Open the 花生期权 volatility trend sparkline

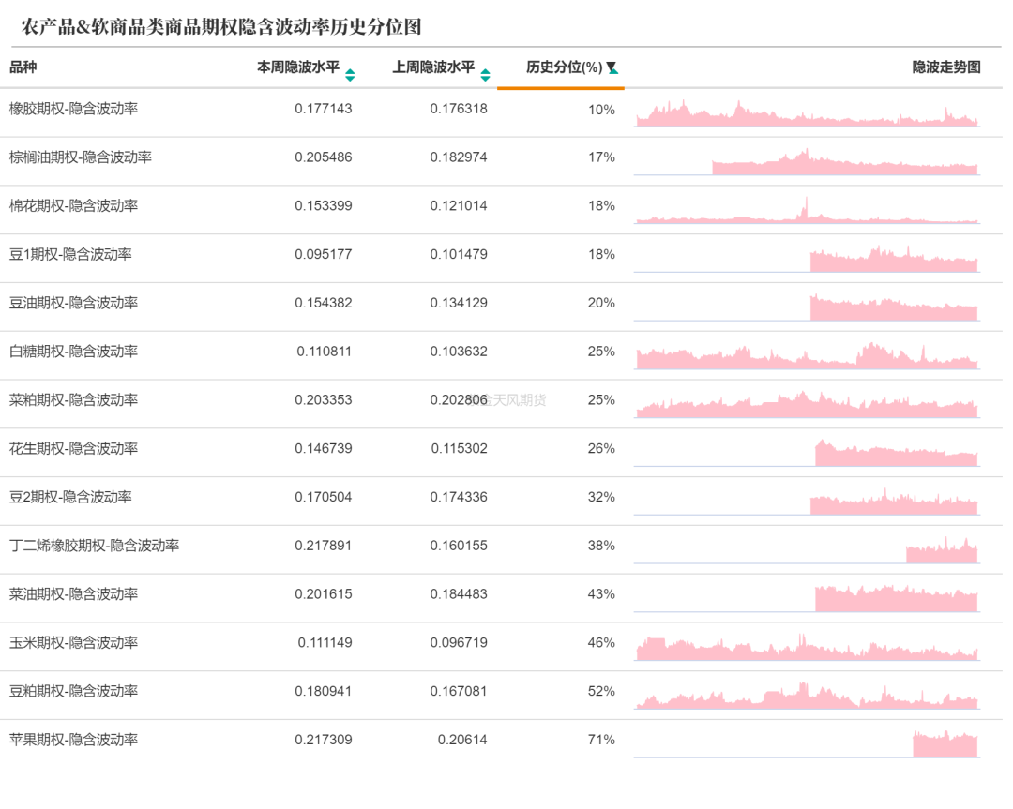(x=807, y=453)
